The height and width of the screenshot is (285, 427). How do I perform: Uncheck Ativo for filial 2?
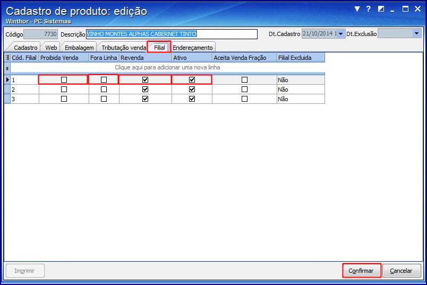click(192, 89)
